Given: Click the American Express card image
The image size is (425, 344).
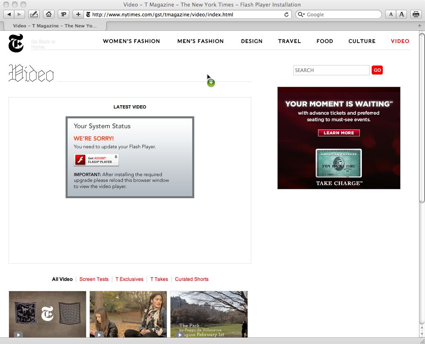Looking at the screenshot, I should pyautogui.click(x=339, y=163).
